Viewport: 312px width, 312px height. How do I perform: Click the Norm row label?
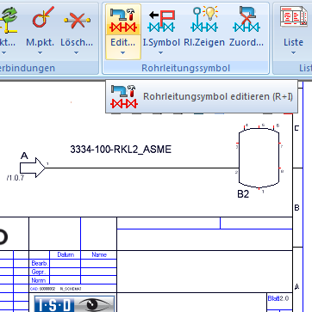[x=38, y=280]
